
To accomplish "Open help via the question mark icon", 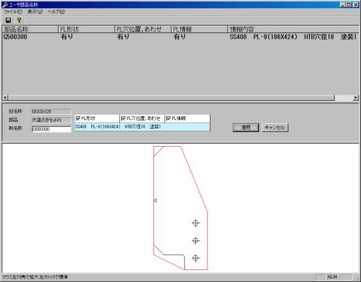I will [x=19, y=20].
